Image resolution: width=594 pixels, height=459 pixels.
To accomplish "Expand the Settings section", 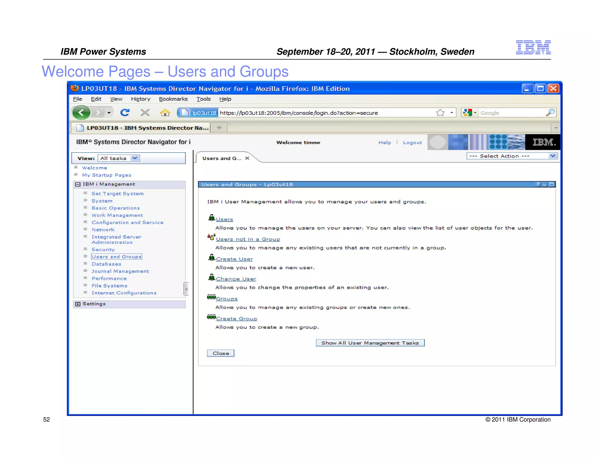I will 78,304.
